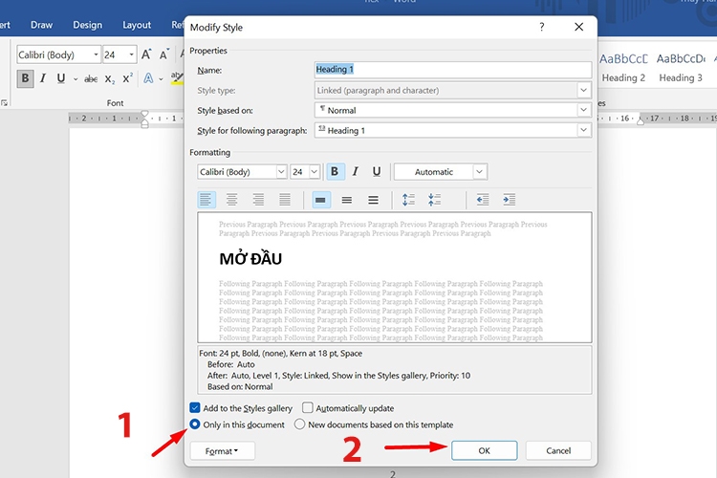Increase font size in the ribbon
Image resolution: width=717 pixels, height=478 pixels.
[x=146, y=54]
